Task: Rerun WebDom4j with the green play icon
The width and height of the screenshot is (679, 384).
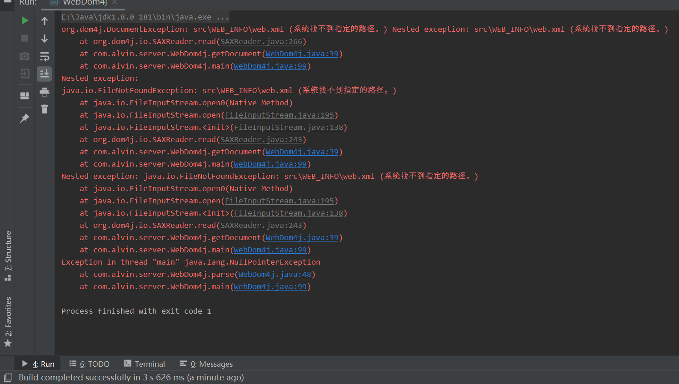Action: tap(25, 20)
